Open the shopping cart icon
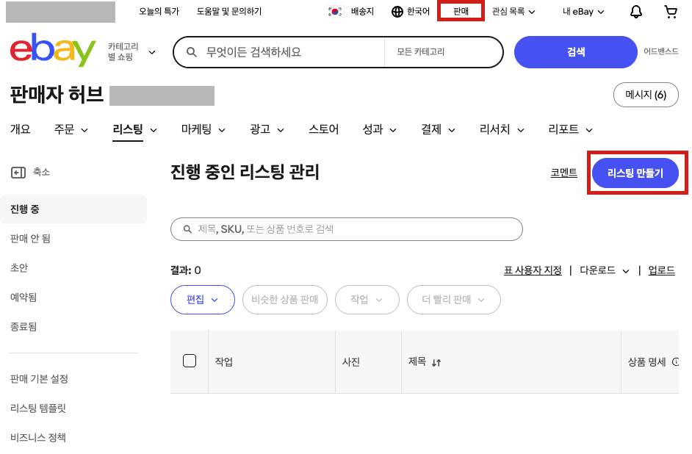This screenshot has height=454, width=692. point(671,12)
